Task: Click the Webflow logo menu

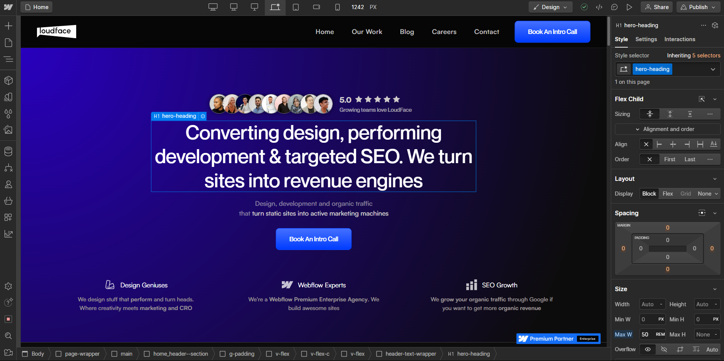Action: tap(8, 7)
